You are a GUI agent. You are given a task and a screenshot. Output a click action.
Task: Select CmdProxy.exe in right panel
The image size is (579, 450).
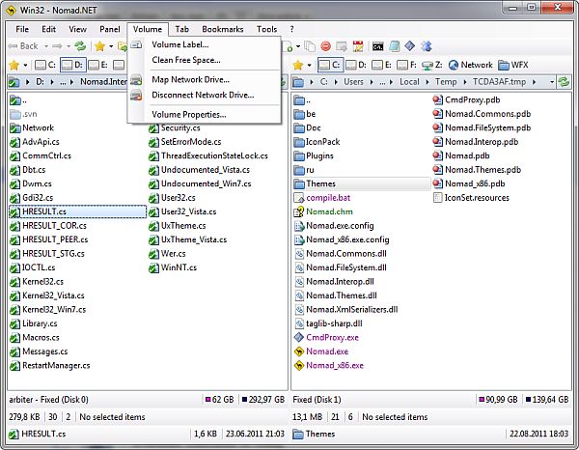pos(326,337)
